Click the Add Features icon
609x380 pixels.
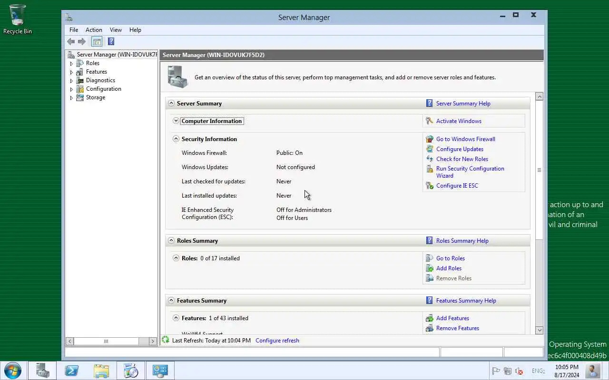(430, 318)
